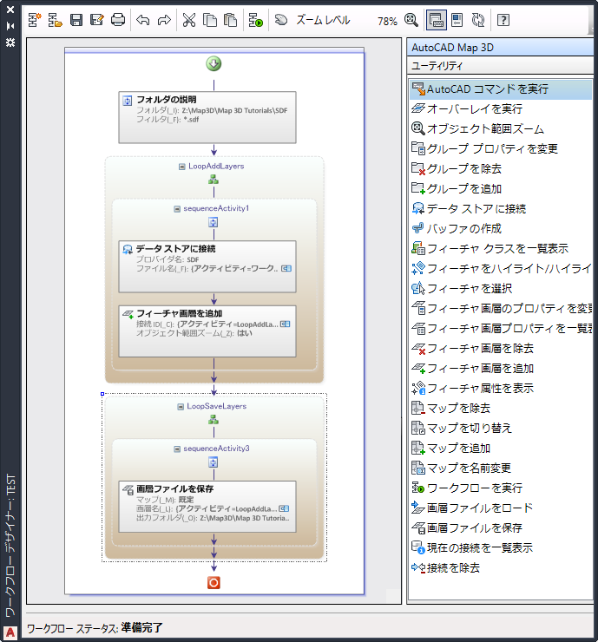Click the LoopAddLayers green loop icon
Image resolution: width=598 pixels, height=642 pixels.
coord(214,180)
